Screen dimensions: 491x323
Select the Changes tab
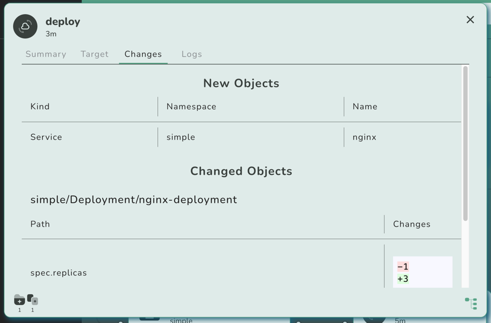click(x=143, y=54)
